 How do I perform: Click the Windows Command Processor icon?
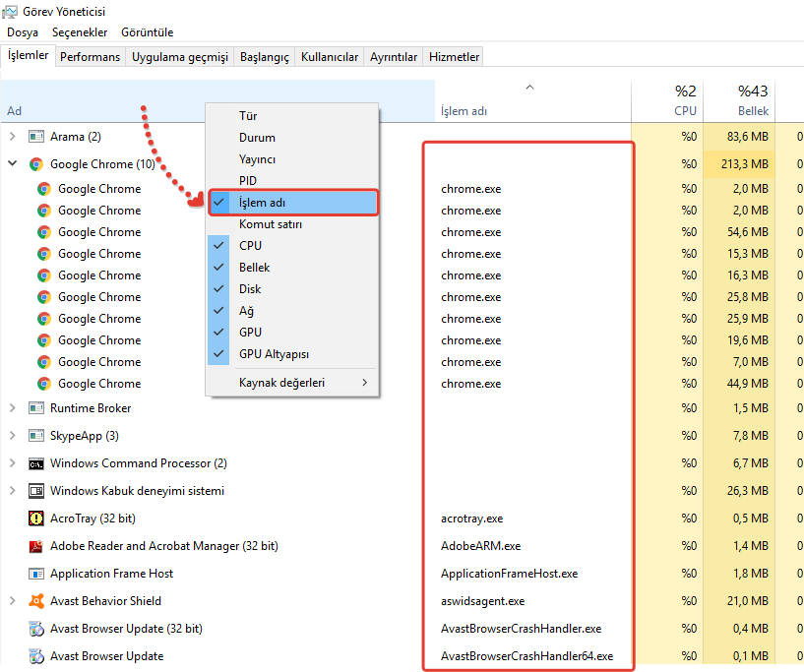[x=36, y=463]
